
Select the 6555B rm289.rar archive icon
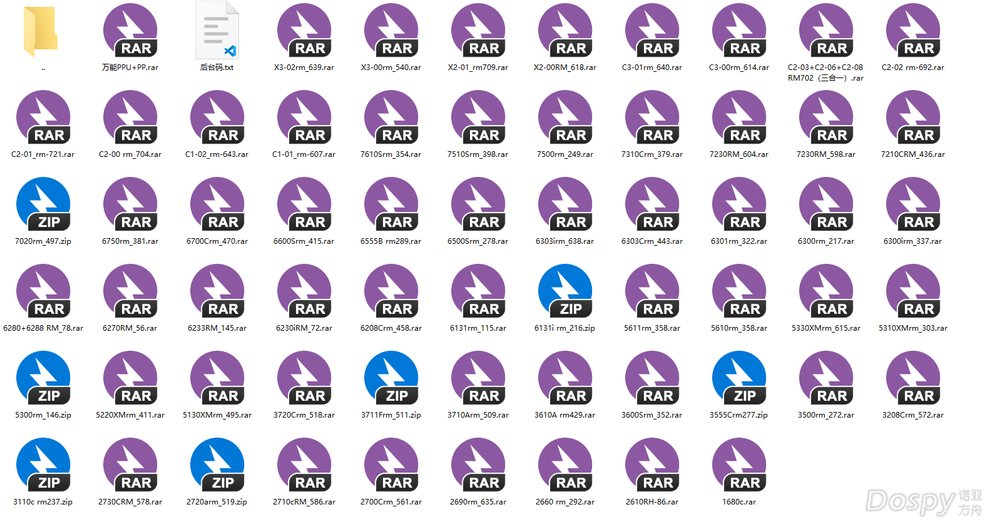(x=391, y=204)
